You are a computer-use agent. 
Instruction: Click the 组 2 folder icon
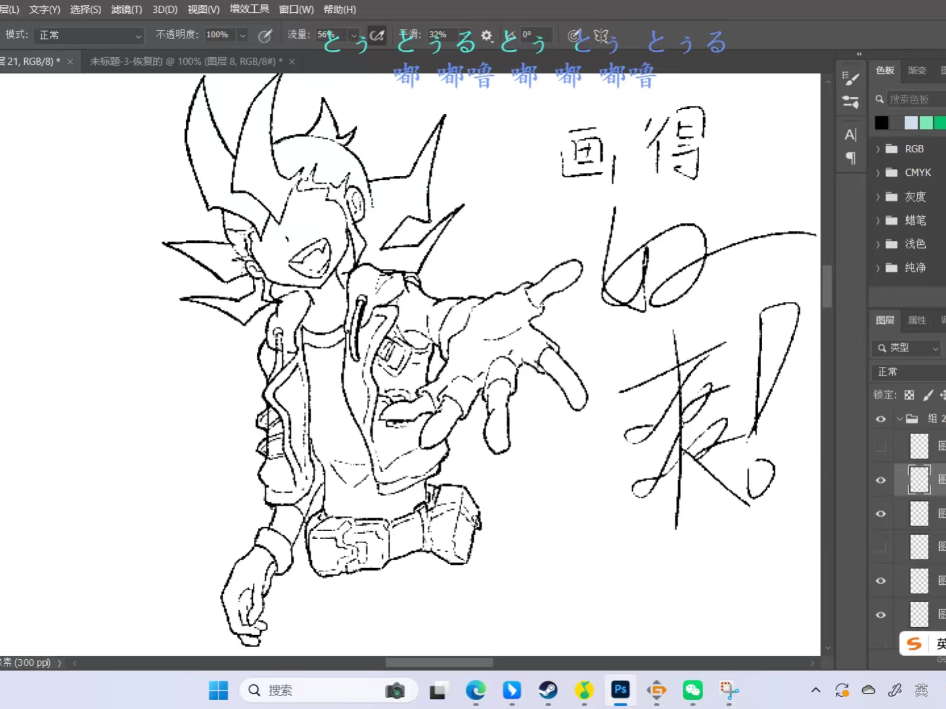(x=912, y=419)
